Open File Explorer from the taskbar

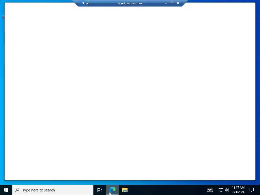tap(125, 190)
